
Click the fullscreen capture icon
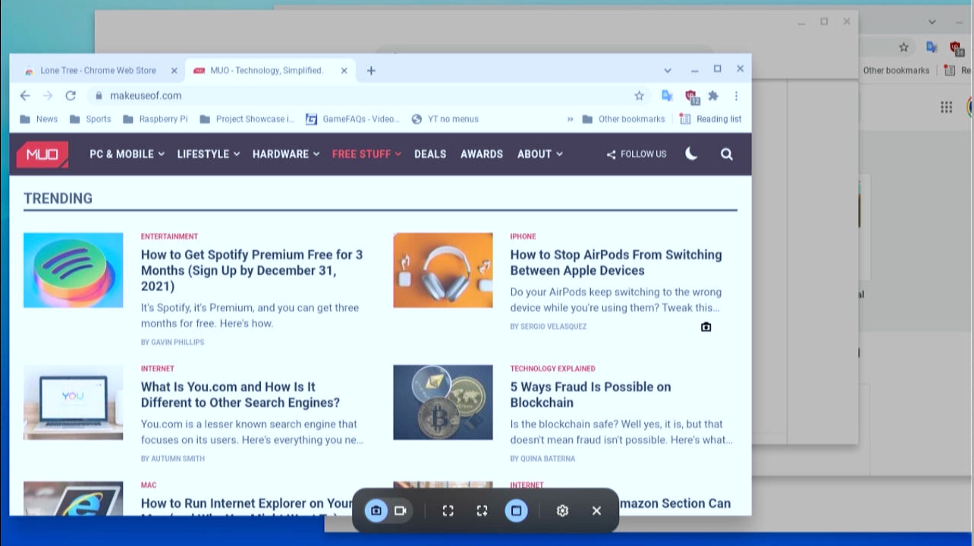[x=447, y=511]
